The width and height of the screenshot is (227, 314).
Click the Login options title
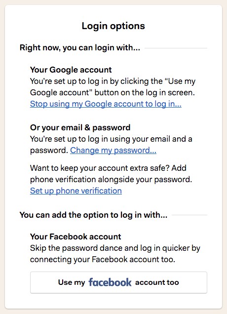pyautogui.click(x=113, y=26)
